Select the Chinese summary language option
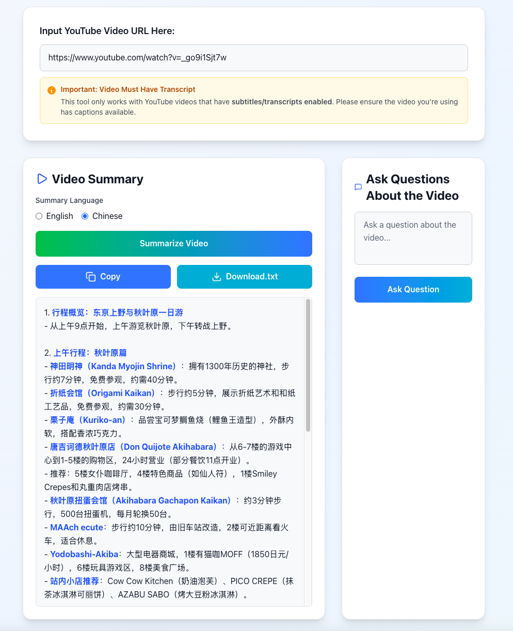This screenshot has height=631, width=513. tap(85, 216)
